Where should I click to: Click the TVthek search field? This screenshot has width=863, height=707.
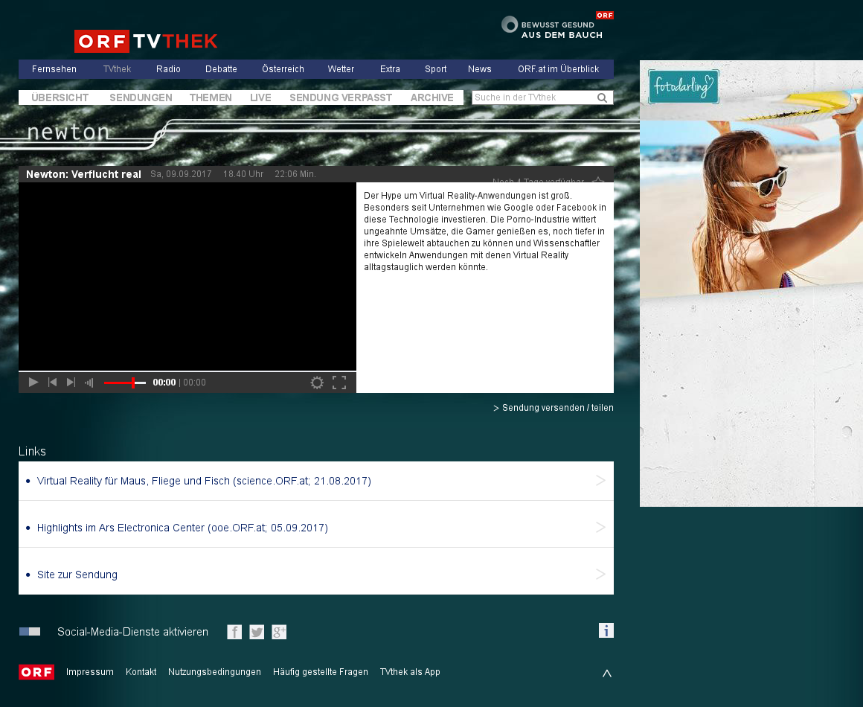click(x=533, y=97)
